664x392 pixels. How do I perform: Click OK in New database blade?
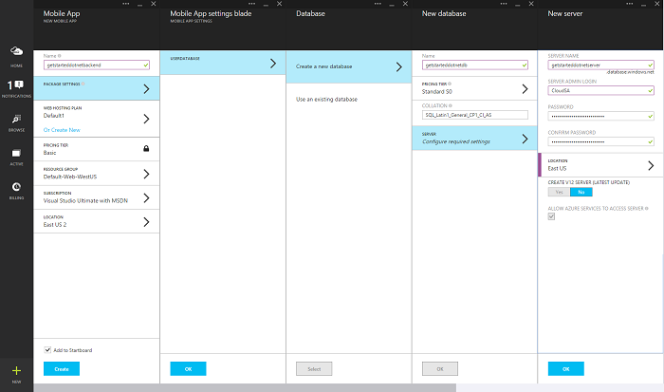[440, 368]
